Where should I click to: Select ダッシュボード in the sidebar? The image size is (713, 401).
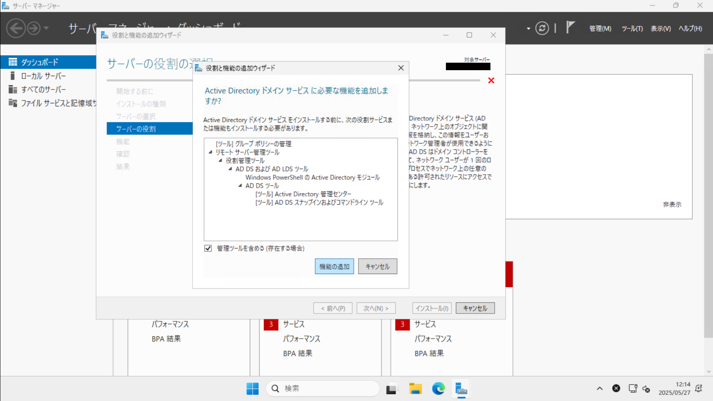click(x=48, y=62)
